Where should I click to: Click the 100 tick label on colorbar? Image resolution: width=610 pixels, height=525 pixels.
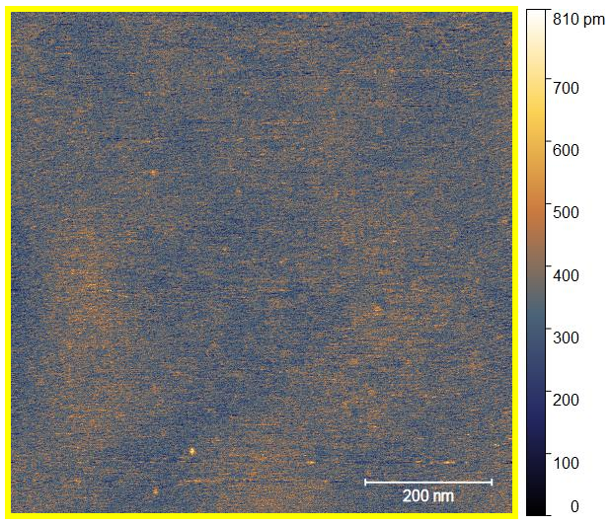click(x=566, y=463)
